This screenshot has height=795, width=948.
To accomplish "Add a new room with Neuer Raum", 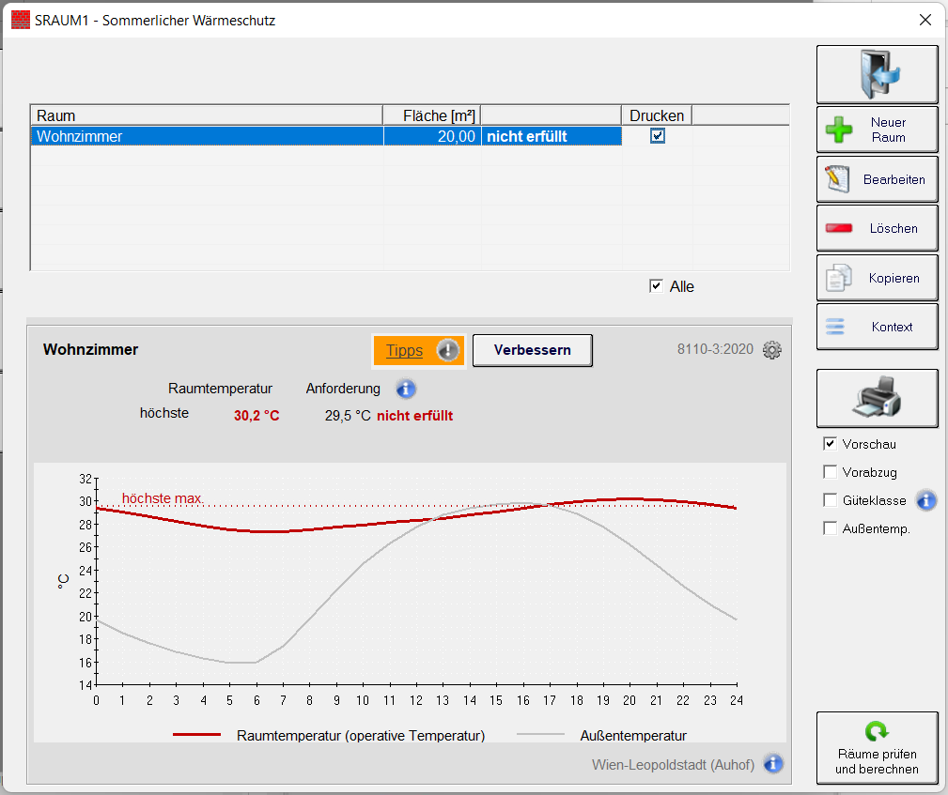I will click(877, 130).
